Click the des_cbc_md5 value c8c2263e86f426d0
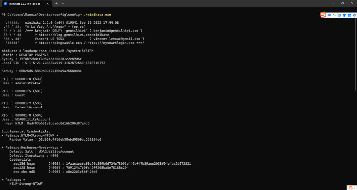Image resolution: width=357 pixels, height=190 pixels. coord(82,172)
